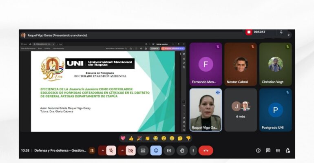Select Nestor Cabral participant tile
The height and width of the screenshot is (163, 314).
click(x=241, y=64)
